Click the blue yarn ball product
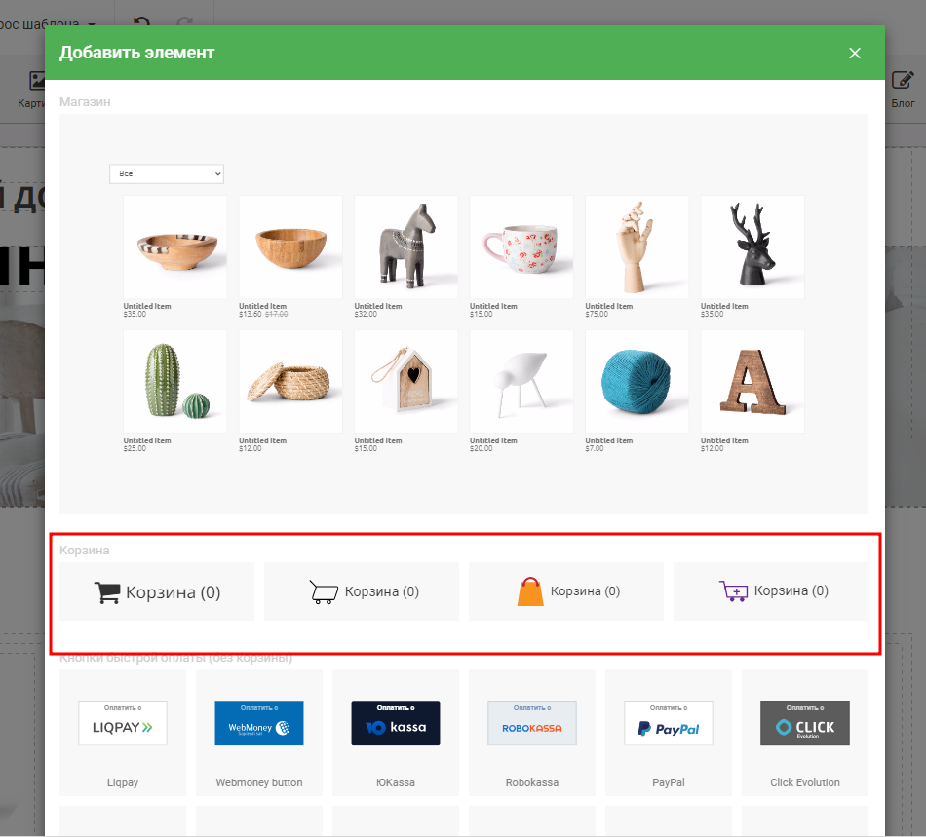The height and width of the screenshot is (837, 926). tap(637, 382)
